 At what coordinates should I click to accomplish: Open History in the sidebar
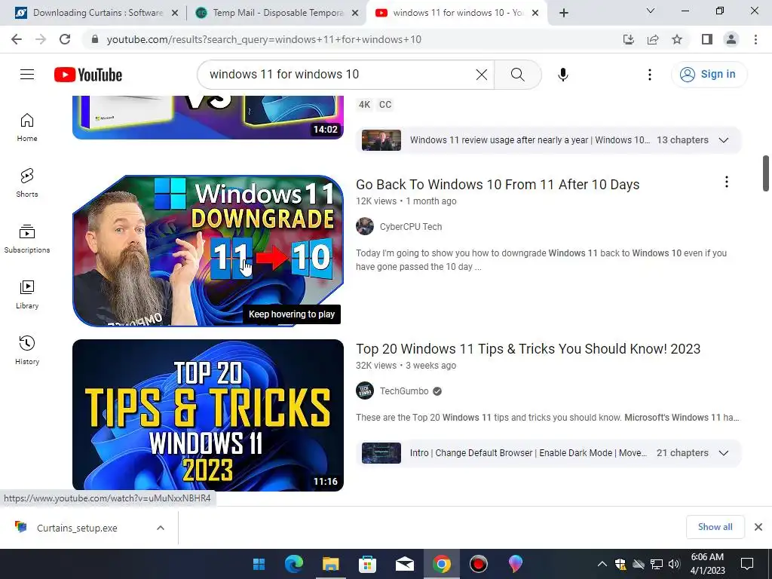(27, 350)
